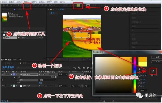Expand the 素材.mp4 layer arrow

point(12,86)
